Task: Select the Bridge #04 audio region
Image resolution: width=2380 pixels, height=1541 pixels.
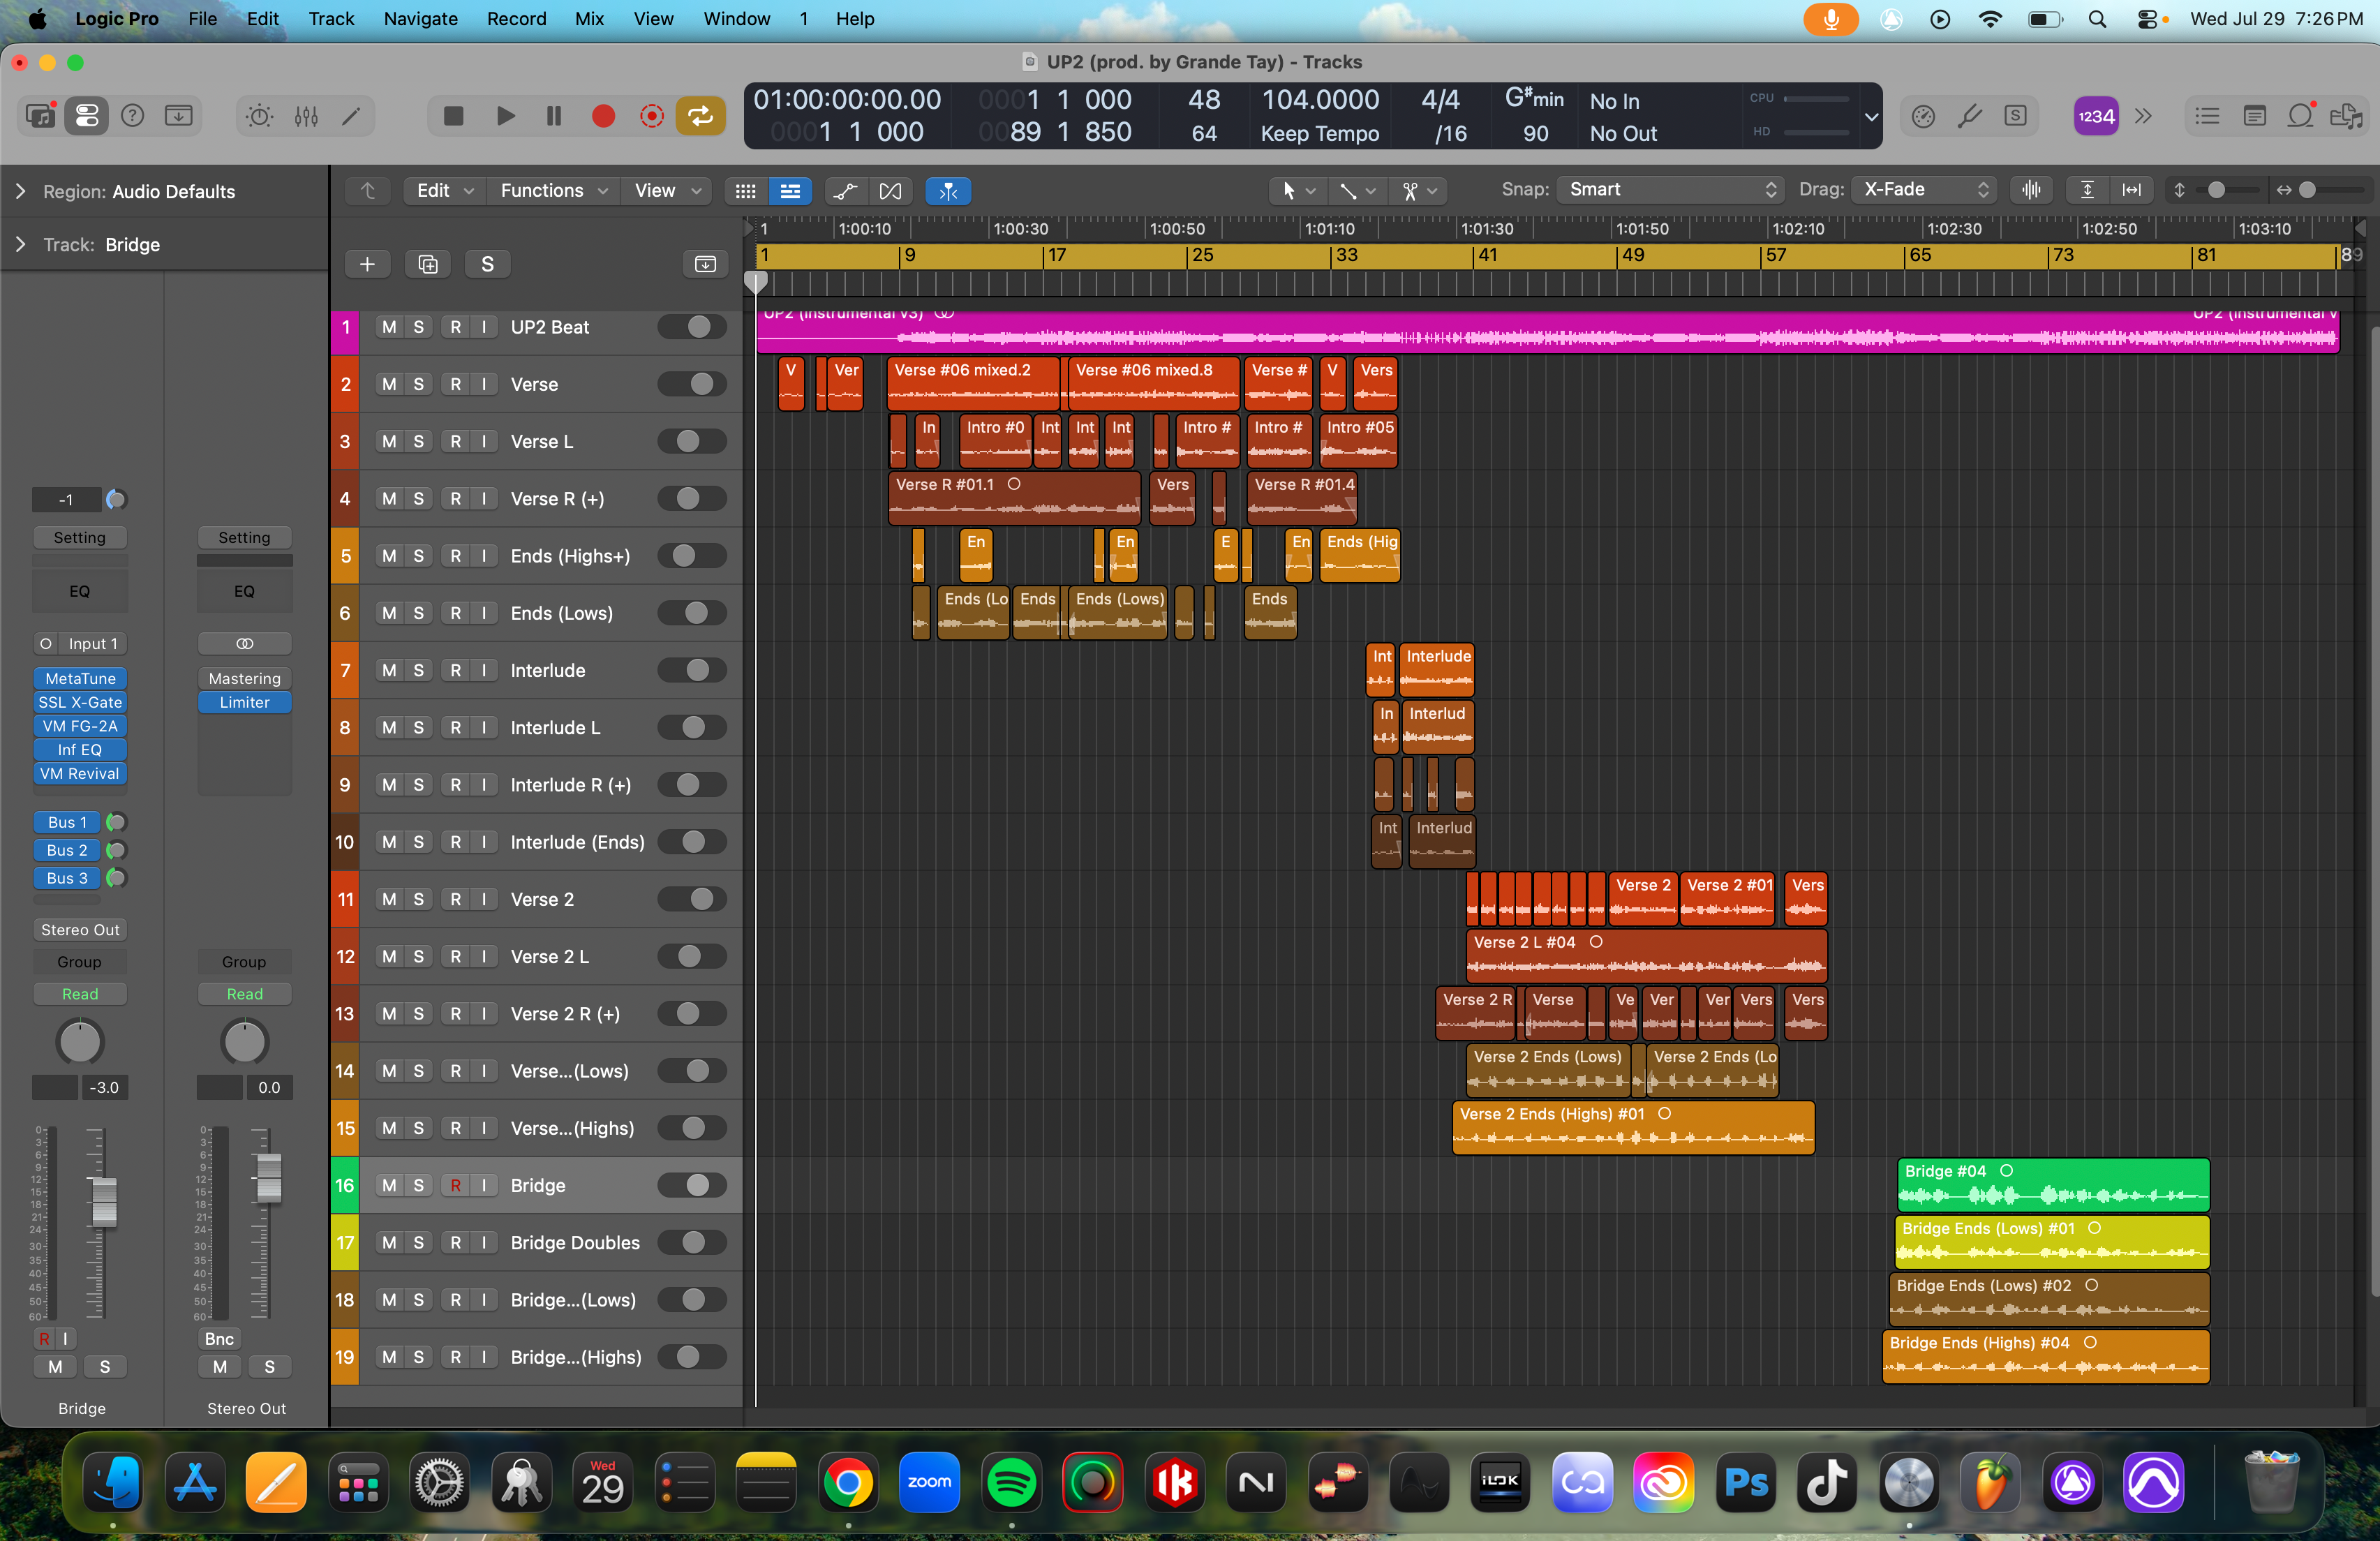Action: click(x=2053, y=1184)
